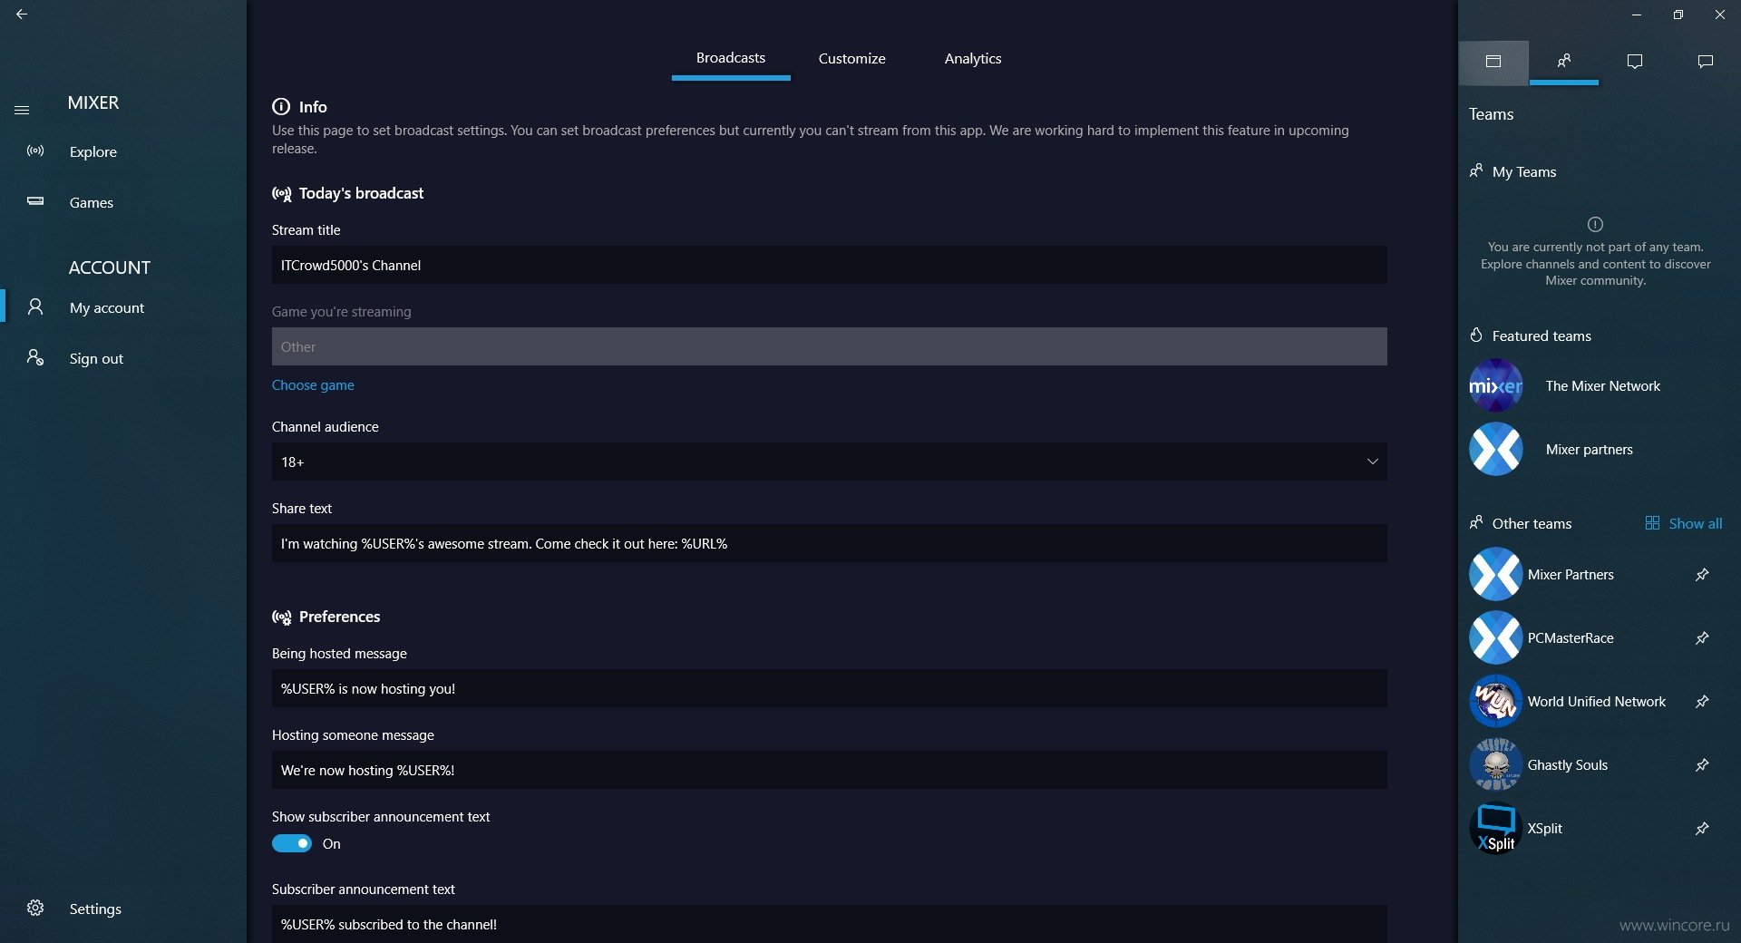The height and width of the screenshot is (943, 1741).
Task: Click the Stream title input field
Action: (829, 265)
